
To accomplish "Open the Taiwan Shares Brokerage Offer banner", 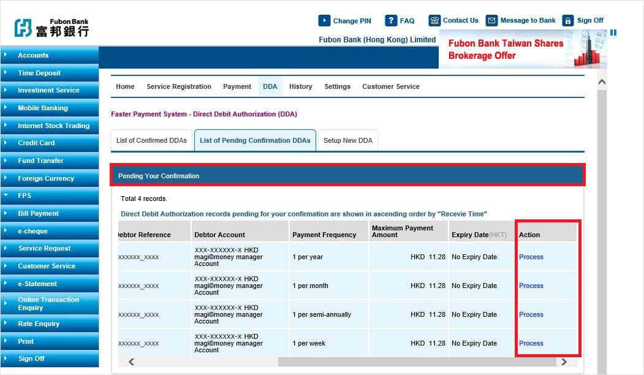I will coord(523,49).
